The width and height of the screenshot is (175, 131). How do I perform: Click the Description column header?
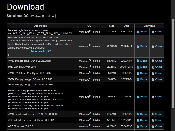pos(40,26)
